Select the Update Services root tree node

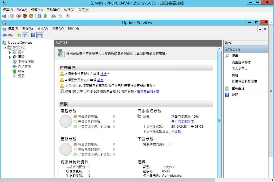pos(20,43)
